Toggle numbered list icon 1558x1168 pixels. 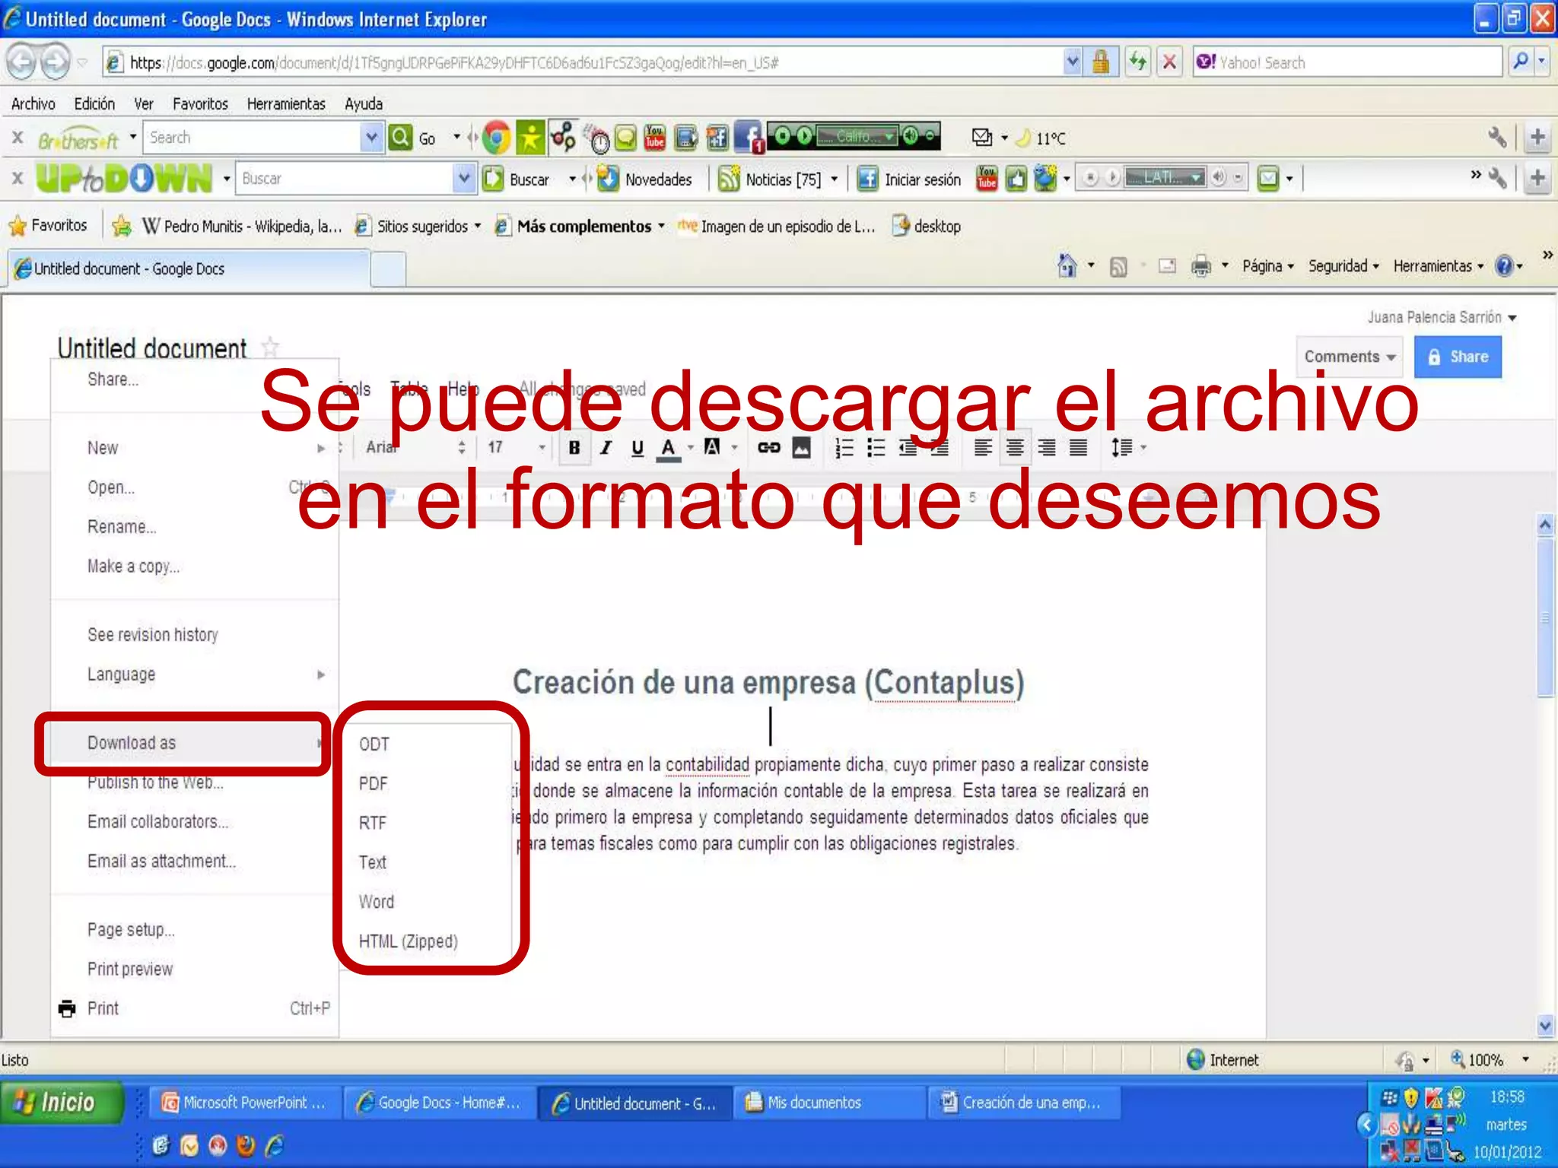pos(844,448)
